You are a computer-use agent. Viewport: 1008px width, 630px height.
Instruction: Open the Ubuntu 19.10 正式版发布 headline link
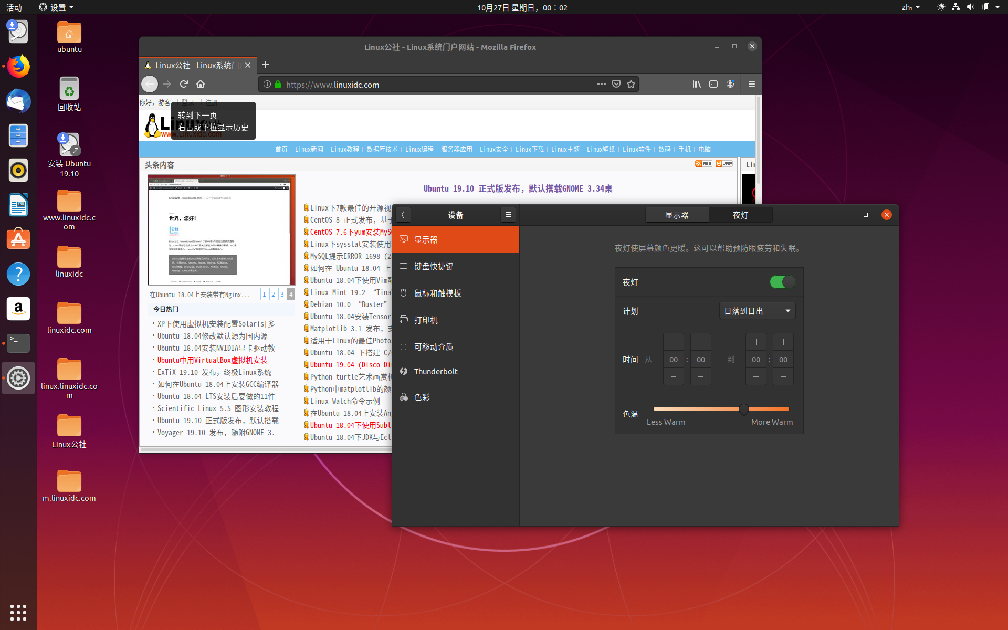(x=518, y=188)
